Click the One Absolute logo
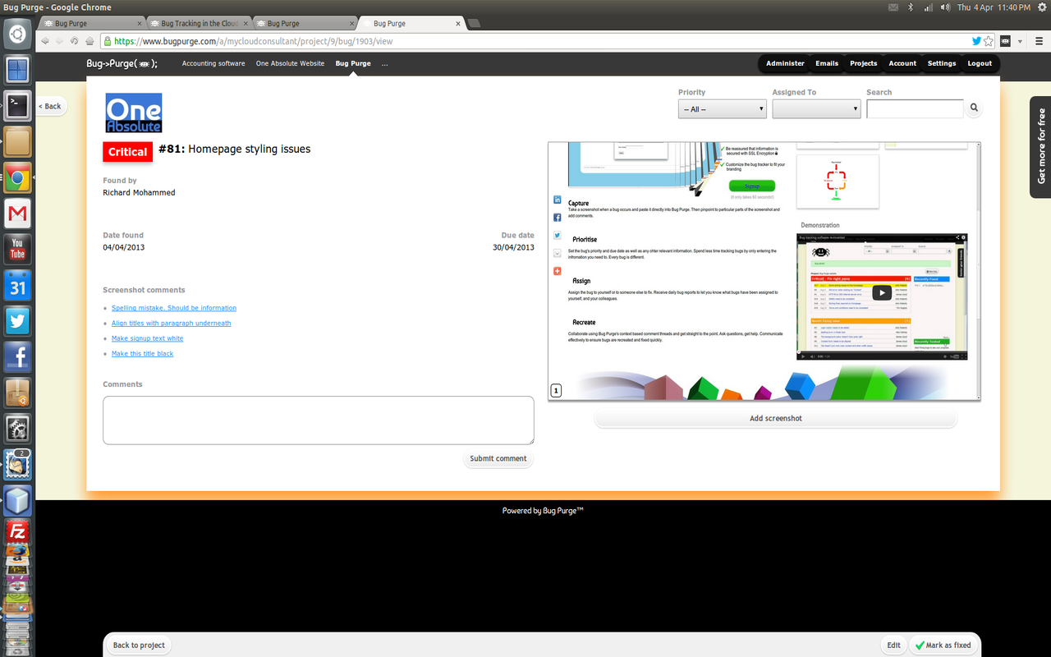The image size is (1051, 657). (x=134, y=113)
